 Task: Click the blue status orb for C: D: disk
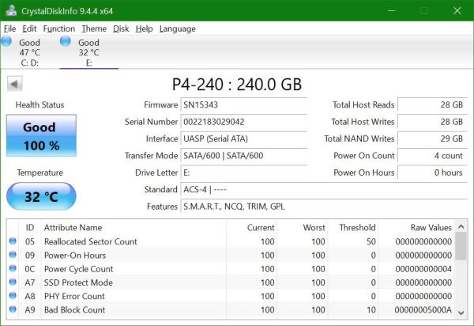[6, 41]
